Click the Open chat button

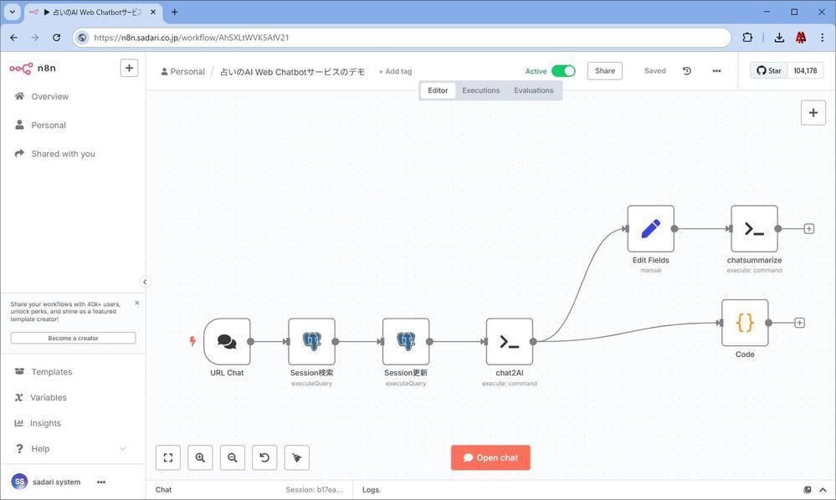click(490, 458)
